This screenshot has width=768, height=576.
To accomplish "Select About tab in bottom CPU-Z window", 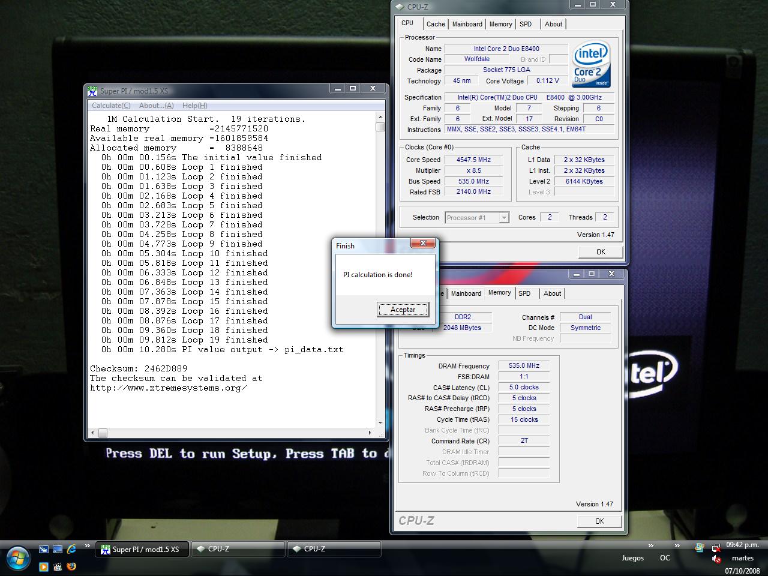I will 553,293.
